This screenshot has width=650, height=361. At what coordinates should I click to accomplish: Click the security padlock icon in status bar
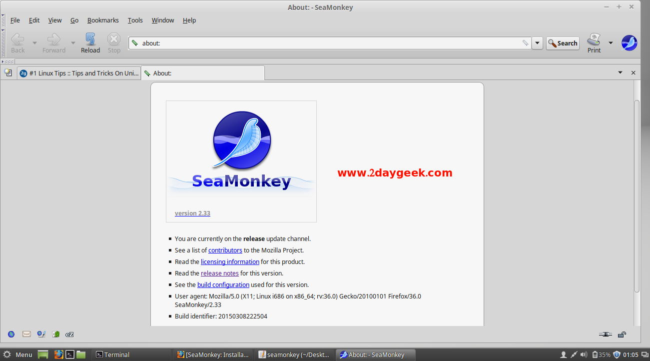coord(622,334)
